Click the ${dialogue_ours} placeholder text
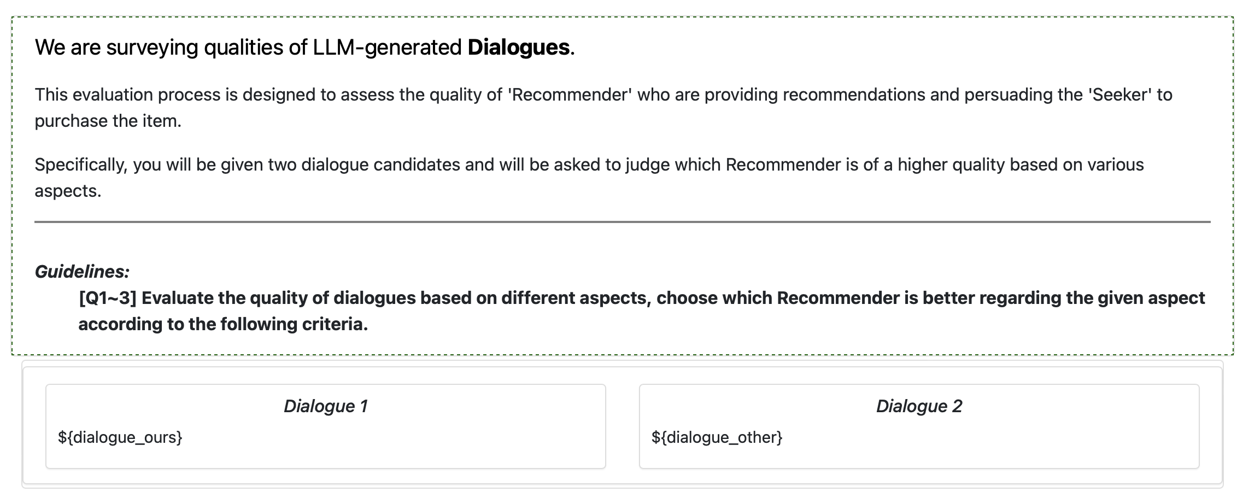The width and height of the screenshot is (1243, 492). click(x=120, y=437)
